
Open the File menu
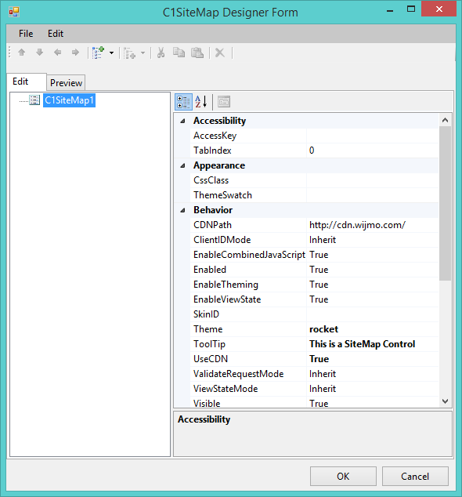coord(26,34)
